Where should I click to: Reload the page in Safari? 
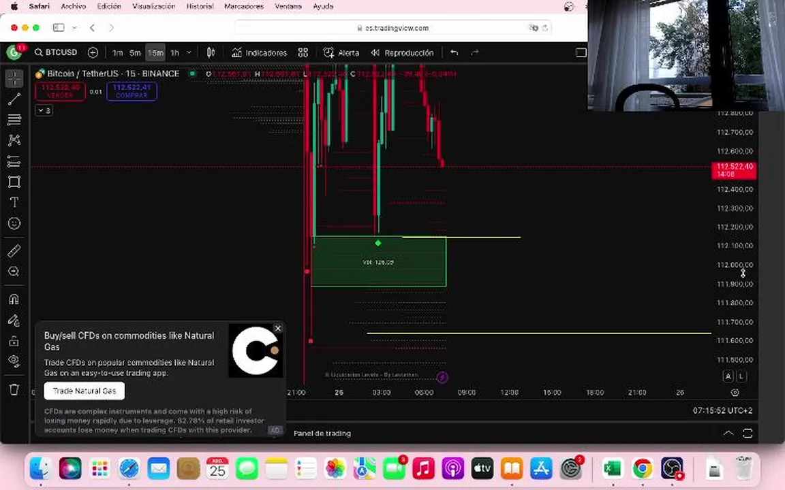click(545, 28)
